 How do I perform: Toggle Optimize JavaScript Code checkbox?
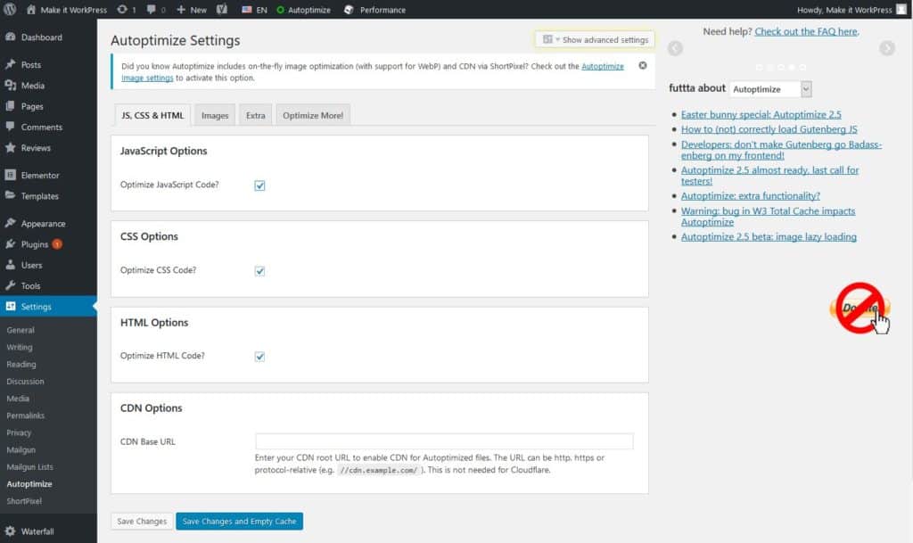(x=259, y=185)
